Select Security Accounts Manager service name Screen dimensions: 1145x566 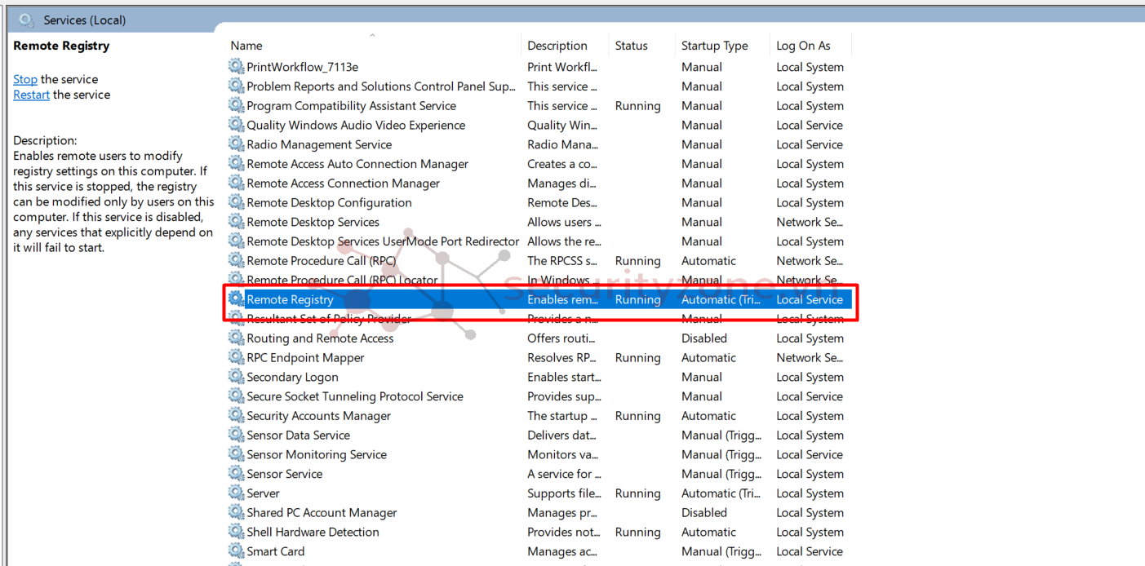point(318,416)
